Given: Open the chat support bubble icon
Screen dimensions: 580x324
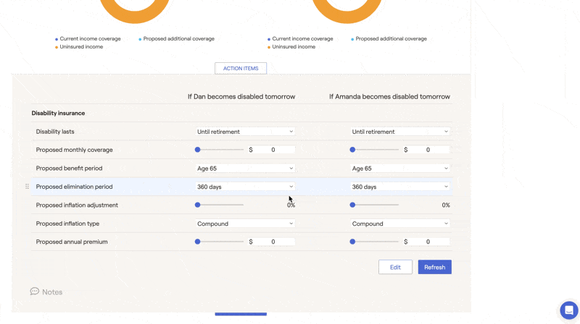Looking at the screenshot, I should (x=569, y=310).
